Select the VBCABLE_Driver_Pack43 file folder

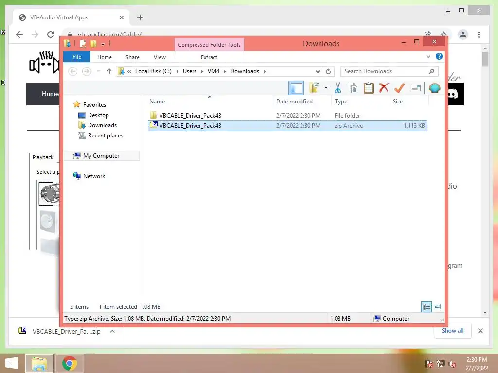(287, 116)
